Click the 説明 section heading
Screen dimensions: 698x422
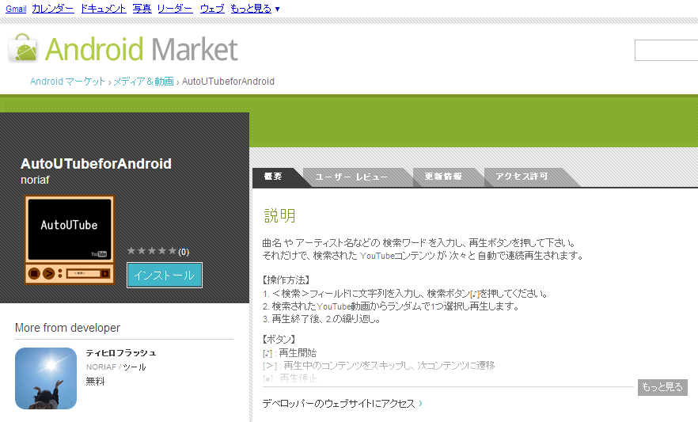pyautogui.click(x=279, y=216)
